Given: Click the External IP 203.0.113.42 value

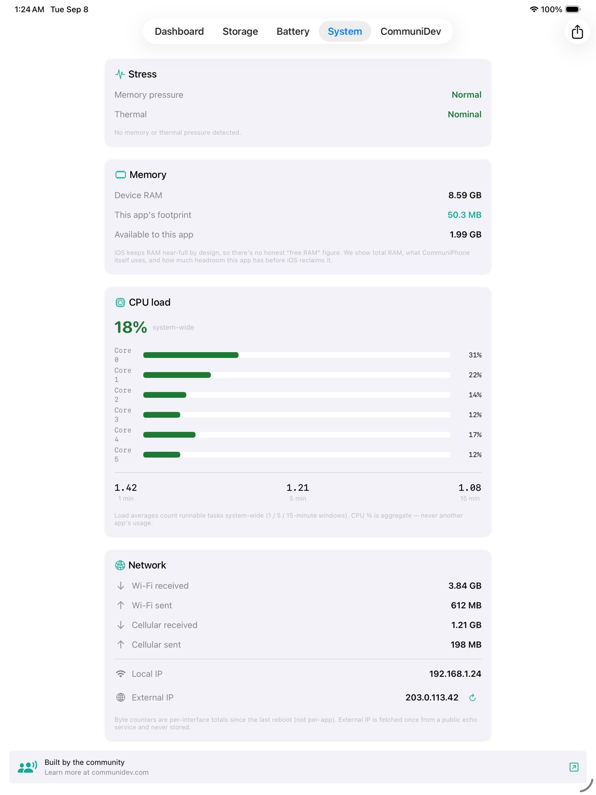Looking at the screenshot, I should click(432, 697).
